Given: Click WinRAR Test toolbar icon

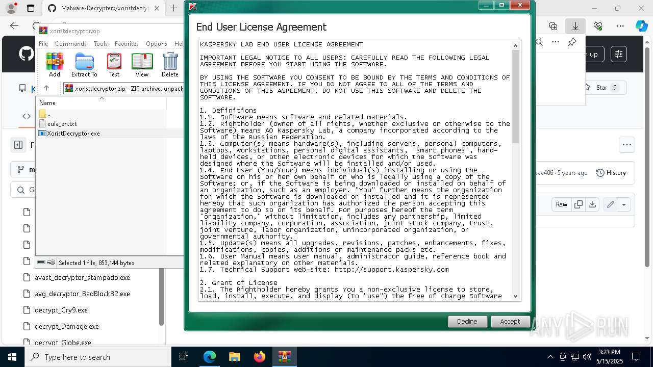Looking at the screenshot, I should (x=114, y=65).
